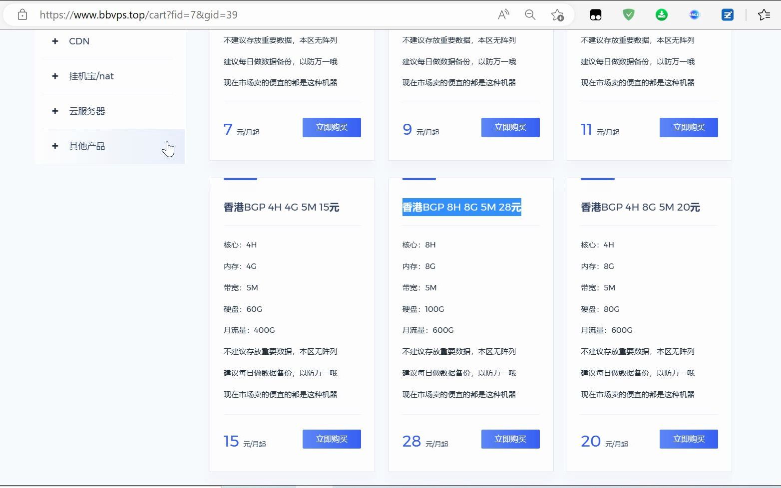Viewport: 781px width, 488px height.
Task: Open the 挂机宝/nat menu entry
Action: coord(91,76)
